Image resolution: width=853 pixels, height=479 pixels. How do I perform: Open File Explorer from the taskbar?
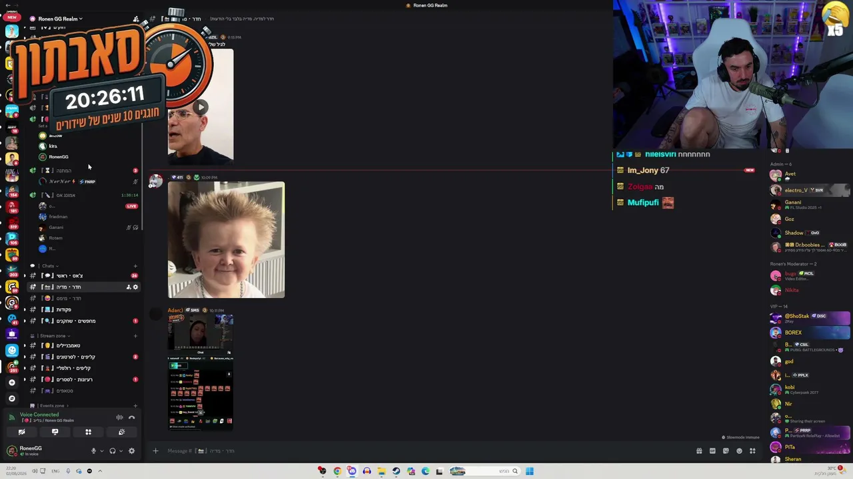pyautogui.click(x=381, y=471)
